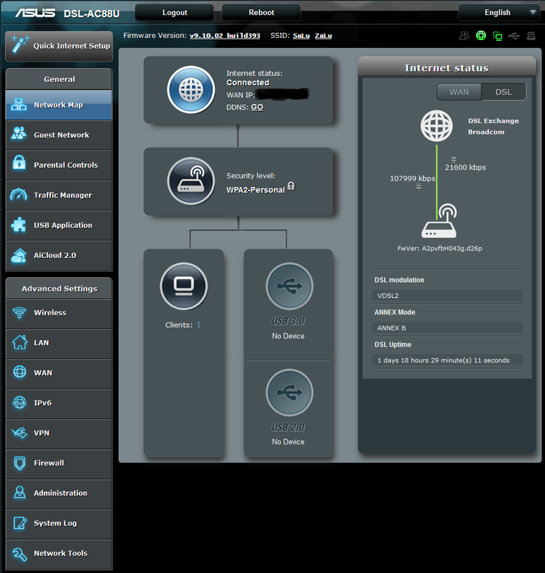The image size is (545, 573).
Task: Click the Administration person icon
Action: point(20,493)
